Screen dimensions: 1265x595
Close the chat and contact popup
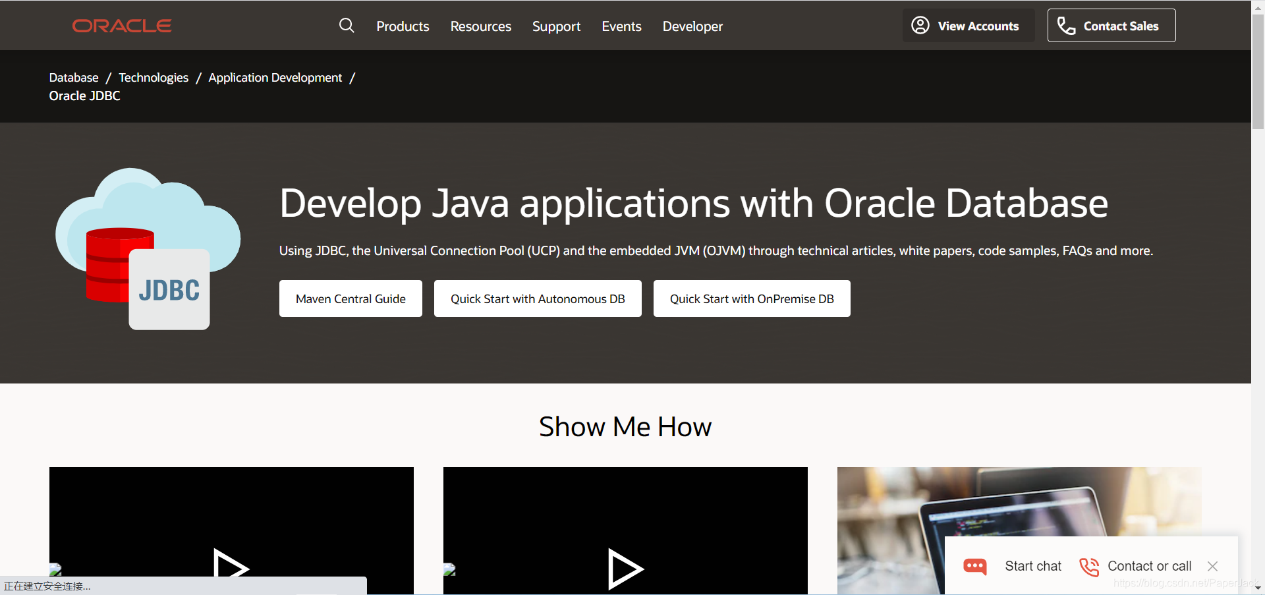click(x=1212, y=566)
